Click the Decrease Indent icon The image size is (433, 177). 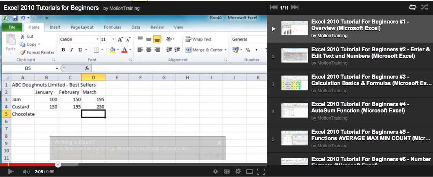click(x=169, y=50)
